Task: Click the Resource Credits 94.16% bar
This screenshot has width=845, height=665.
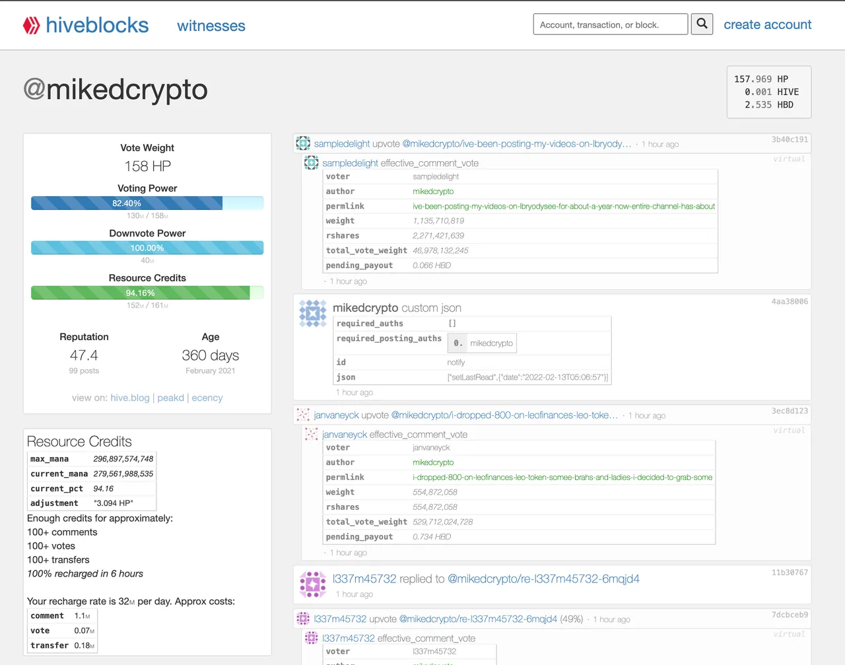Action: pos(147,293)
